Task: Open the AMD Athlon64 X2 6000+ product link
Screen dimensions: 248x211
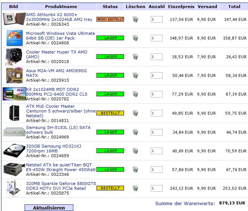Action: pyautogui.click(x=59, y=17)
